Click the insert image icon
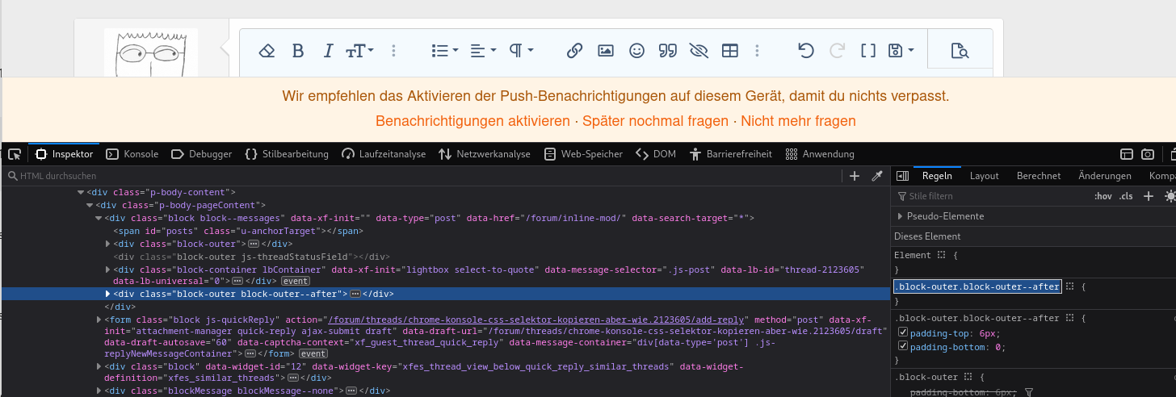The image size is (1176, 397). pos(606,51)
